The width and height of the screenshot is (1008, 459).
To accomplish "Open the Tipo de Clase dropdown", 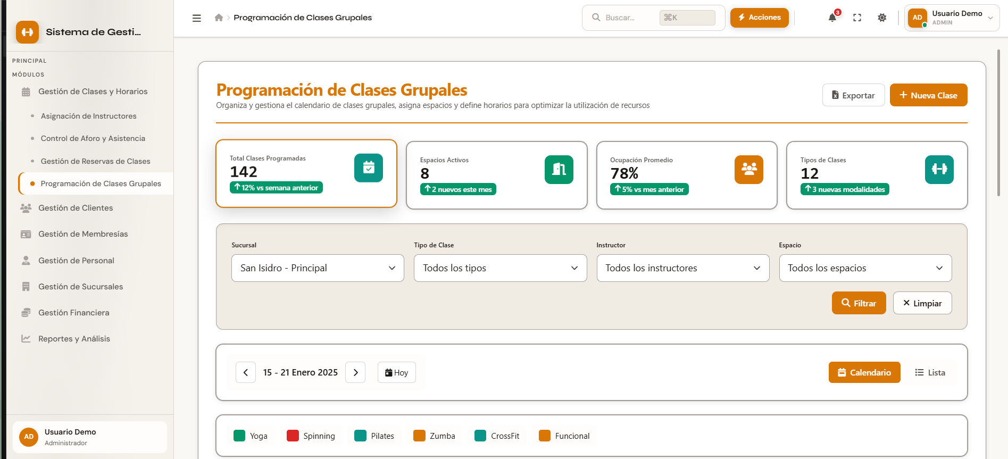I will coord(500,268).
